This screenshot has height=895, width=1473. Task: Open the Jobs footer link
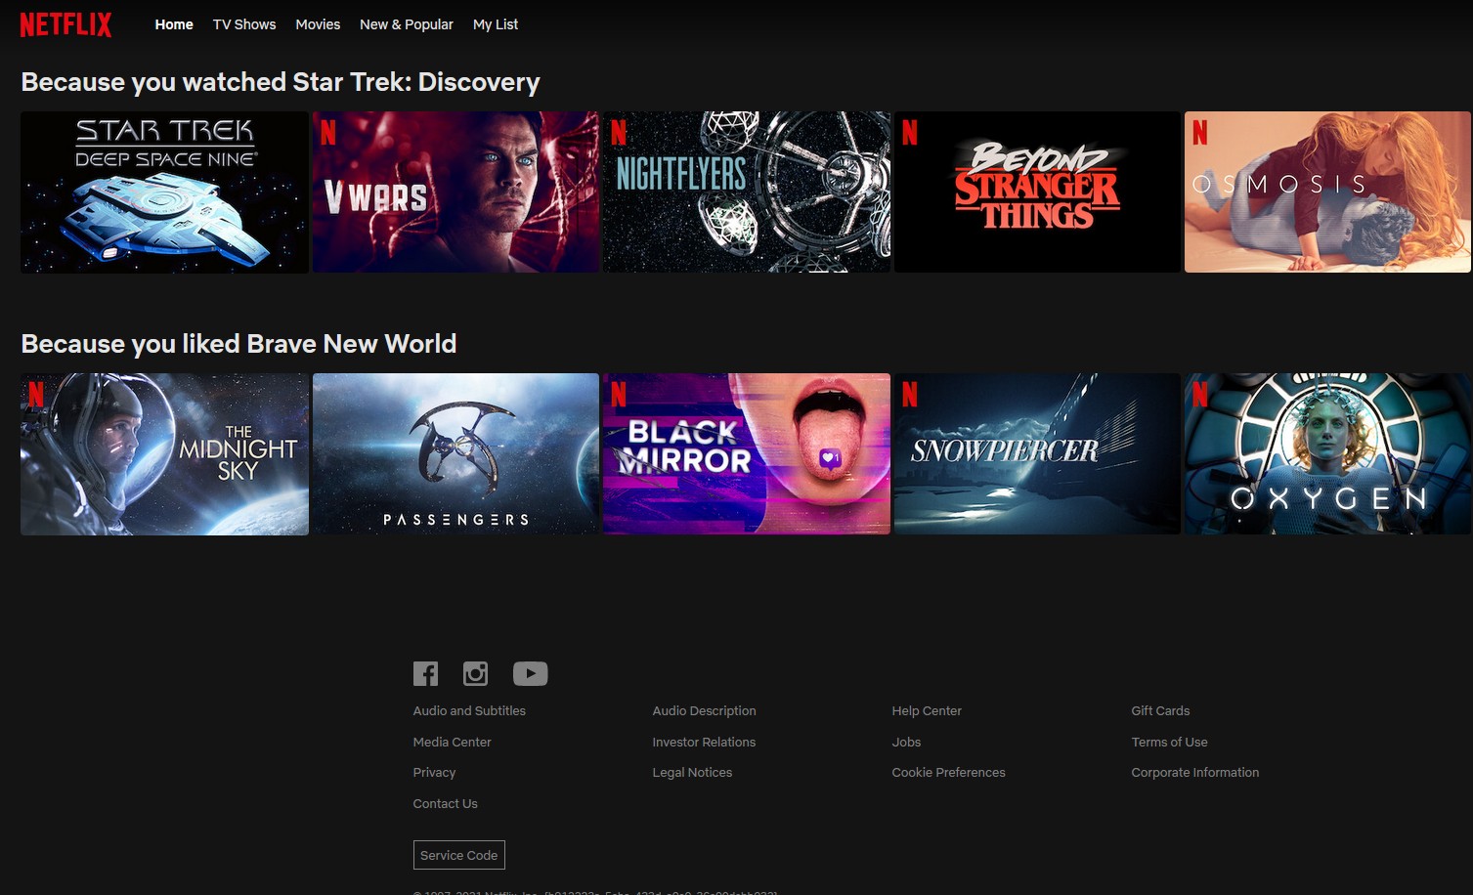click(x=906, y=742)
